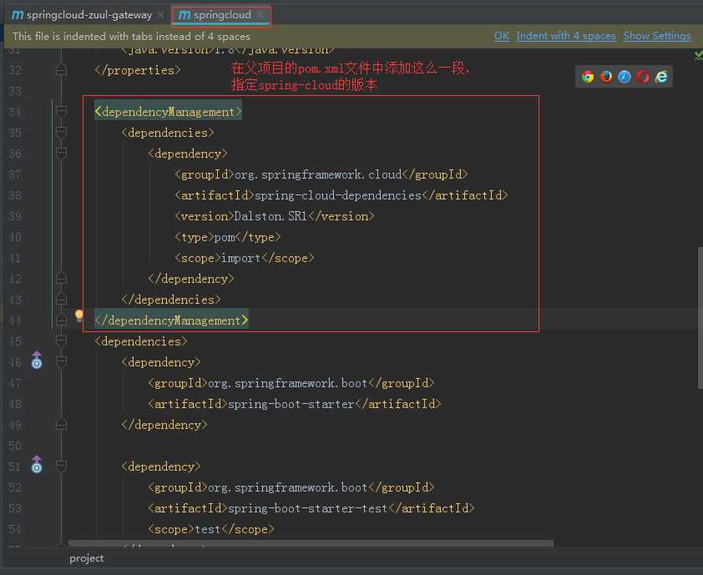Click the closing dependencyManagement tag
This screenshot has height=575, width=703.
point(171,320)
